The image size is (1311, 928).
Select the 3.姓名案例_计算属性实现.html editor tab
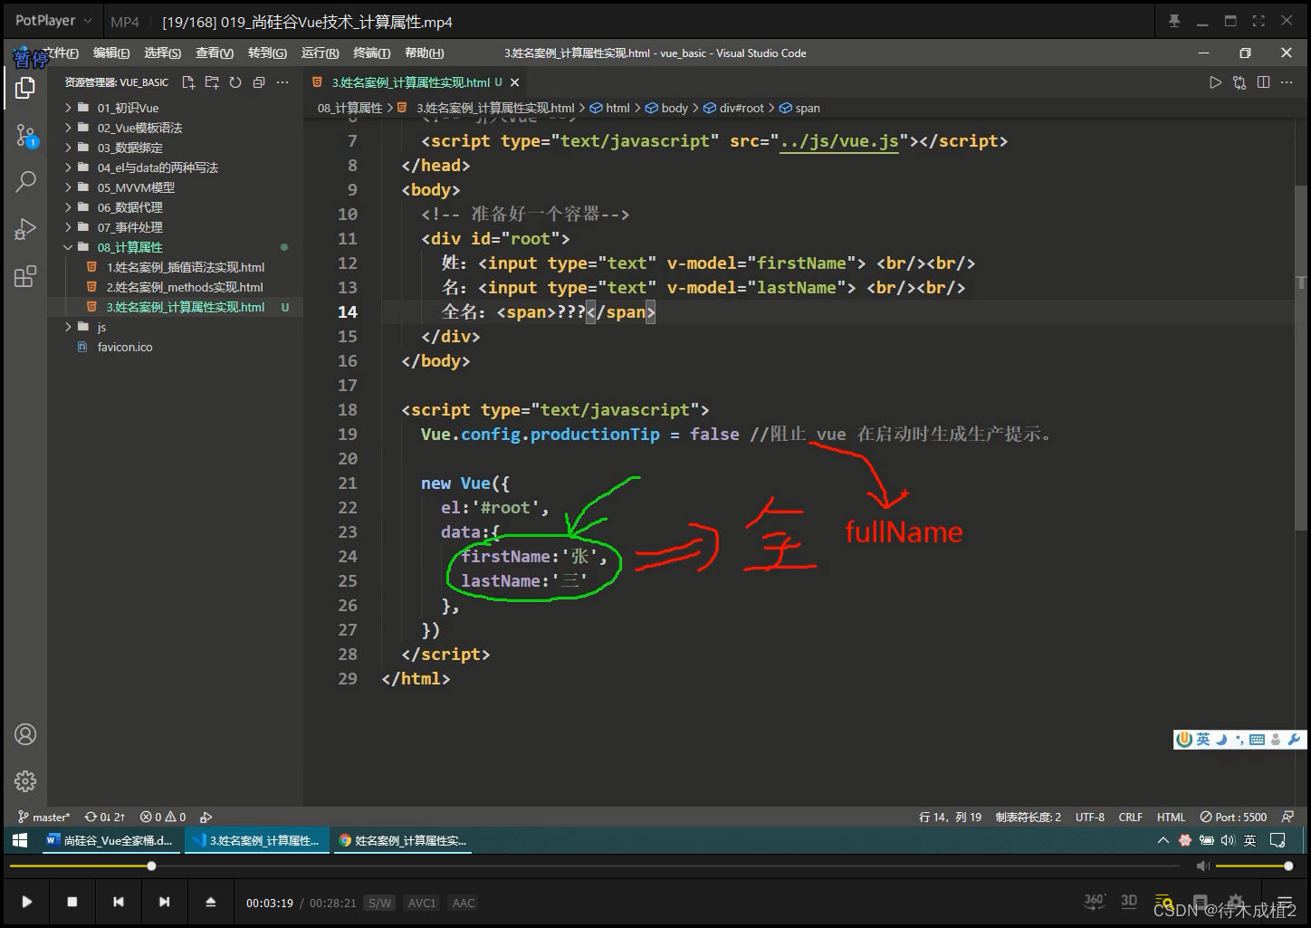410,82
